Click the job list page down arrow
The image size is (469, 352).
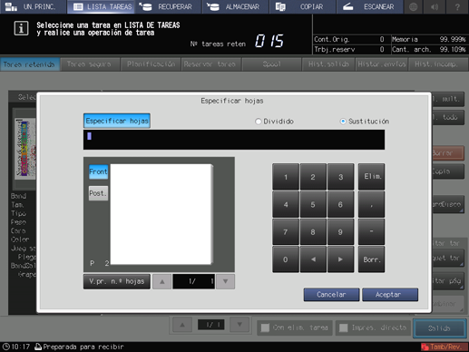(239, 325)
